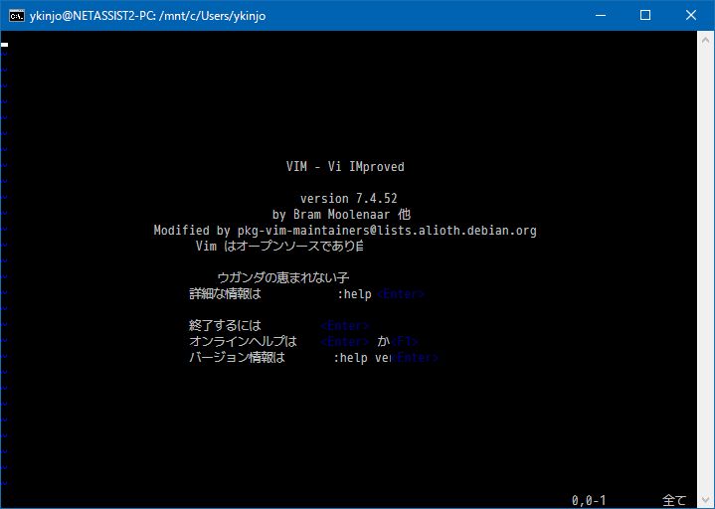Maximize the terminal window
715x509 pixels.
pos(645,16)
